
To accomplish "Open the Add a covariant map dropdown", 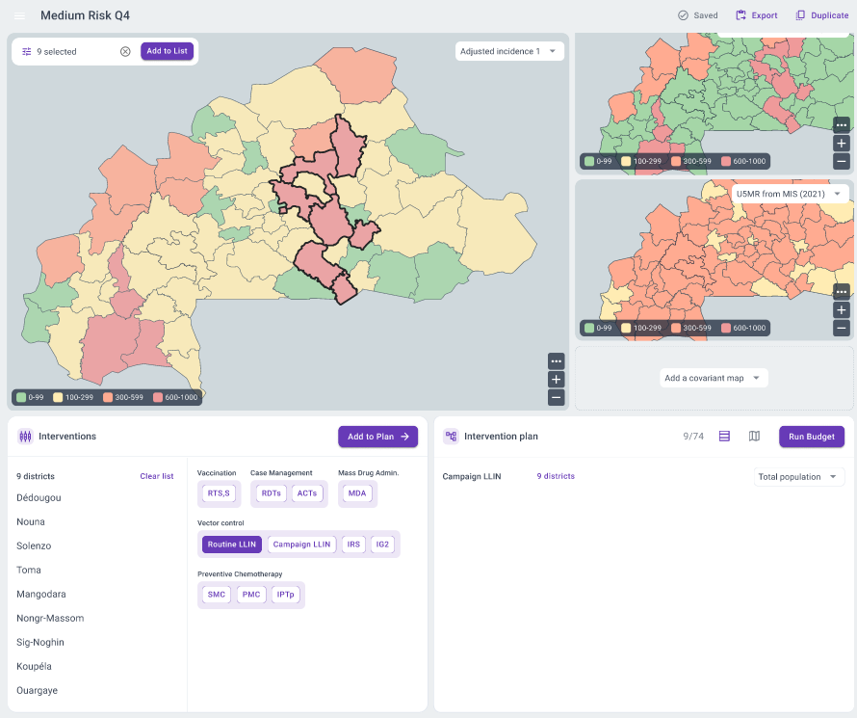I will tap(714, 378).
